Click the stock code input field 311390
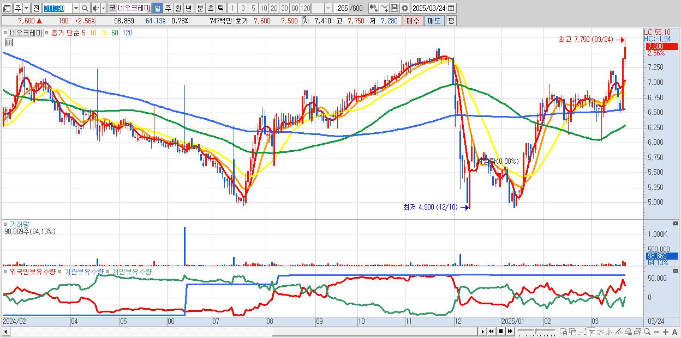 pyautogui.click(x=58, y=8)
